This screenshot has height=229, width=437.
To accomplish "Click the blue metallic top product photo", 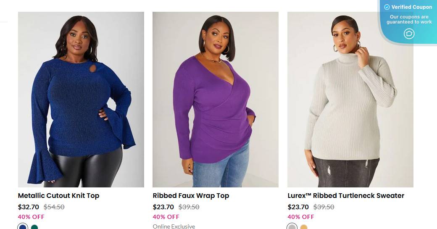I will pyautogui.click(x=81, y=100).
